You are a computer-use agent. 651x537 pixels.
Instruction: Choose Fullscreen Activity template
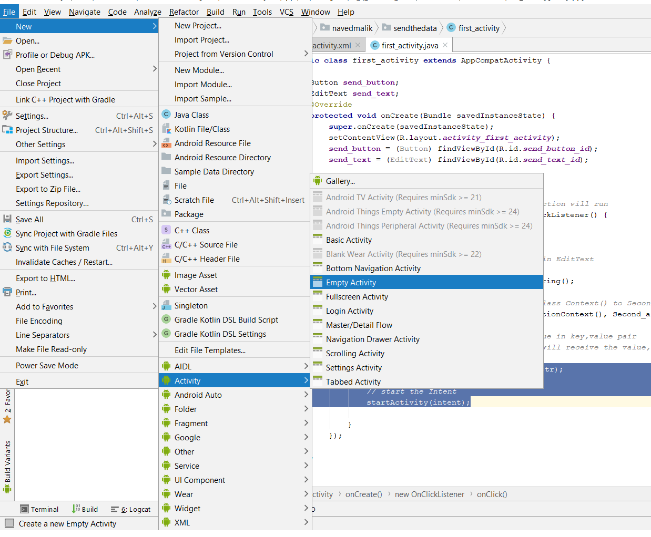[x=427, y=296]
